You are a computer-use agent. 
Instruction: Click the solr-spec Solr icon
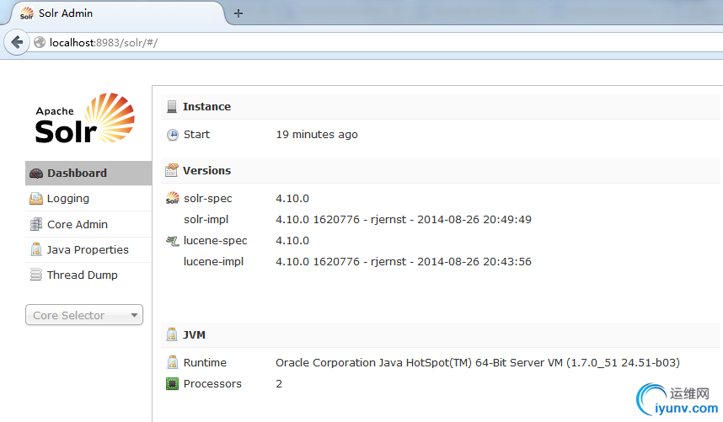pyautogui.click(x=173, y=198)
